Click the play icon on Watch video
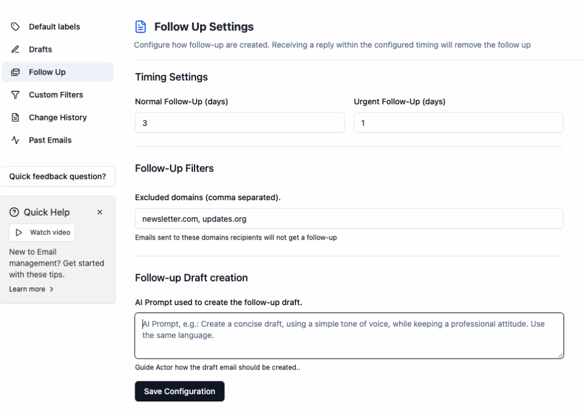The width and height of the screenshot is (584, 414). click(x=19, y=233)
